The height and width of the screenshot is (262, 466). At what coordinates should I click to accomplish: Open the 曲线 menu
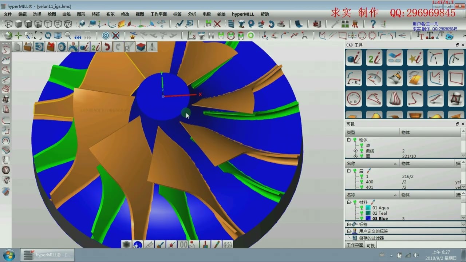click(x=67, y=14)
